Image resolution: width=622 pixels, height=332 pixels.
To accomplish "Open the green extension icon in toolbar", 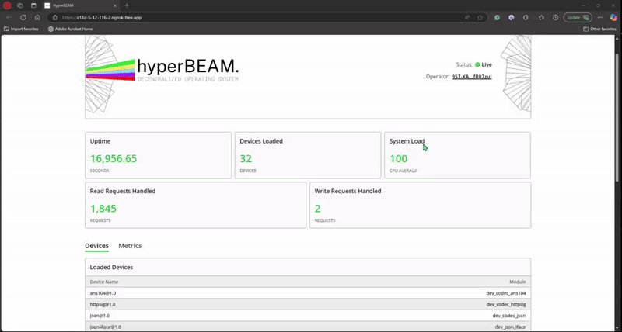I will click(x=497, y=17).
